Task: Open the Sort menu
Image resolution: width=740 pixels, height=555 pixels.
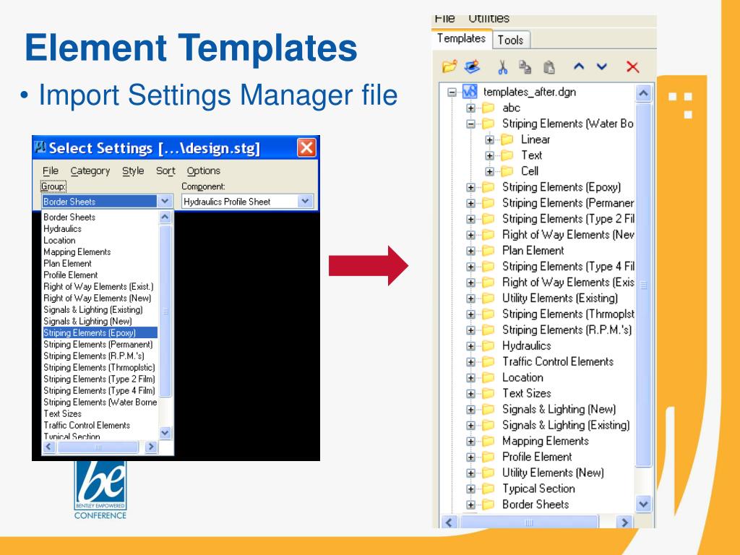Action: [x=165, y=171]
